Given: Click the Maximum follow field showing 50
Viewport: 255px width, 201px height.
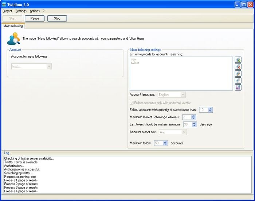Looking at the screenshot, I should [158, 143].
